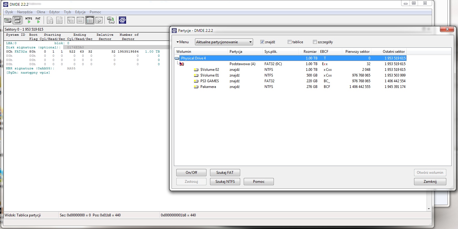Open the Dysk menu
Screen dimensions: 458x229
pyautogui.click(x=9, y=12)
